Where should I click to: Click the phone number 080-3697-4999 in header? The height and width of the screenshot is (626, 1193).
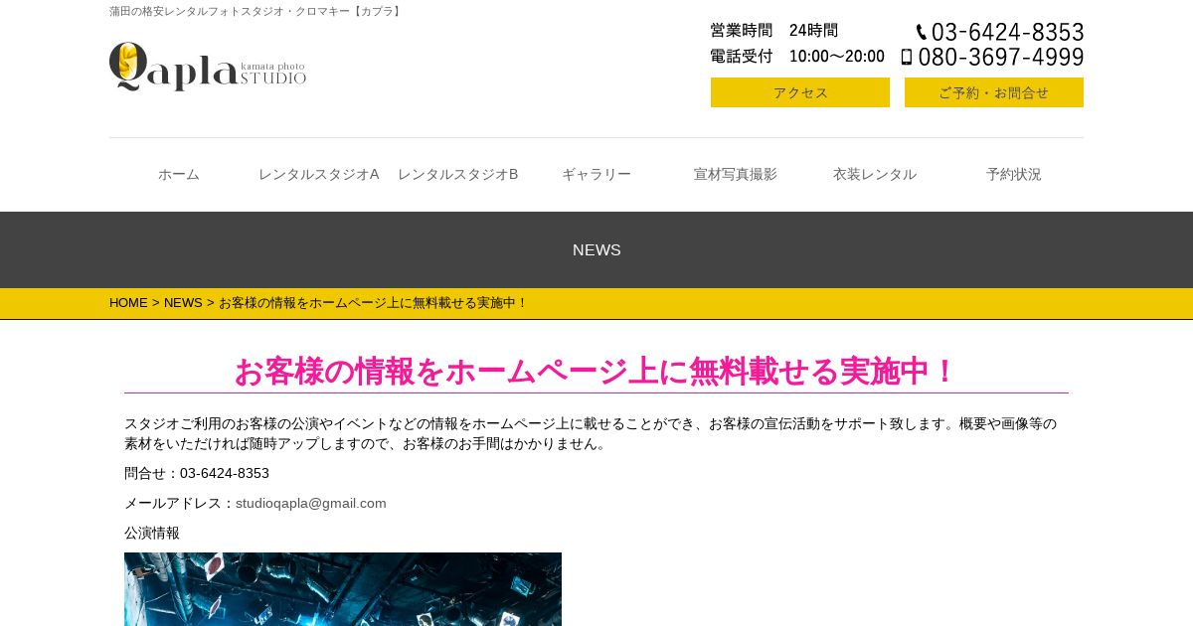click(x=1001, y=58)
